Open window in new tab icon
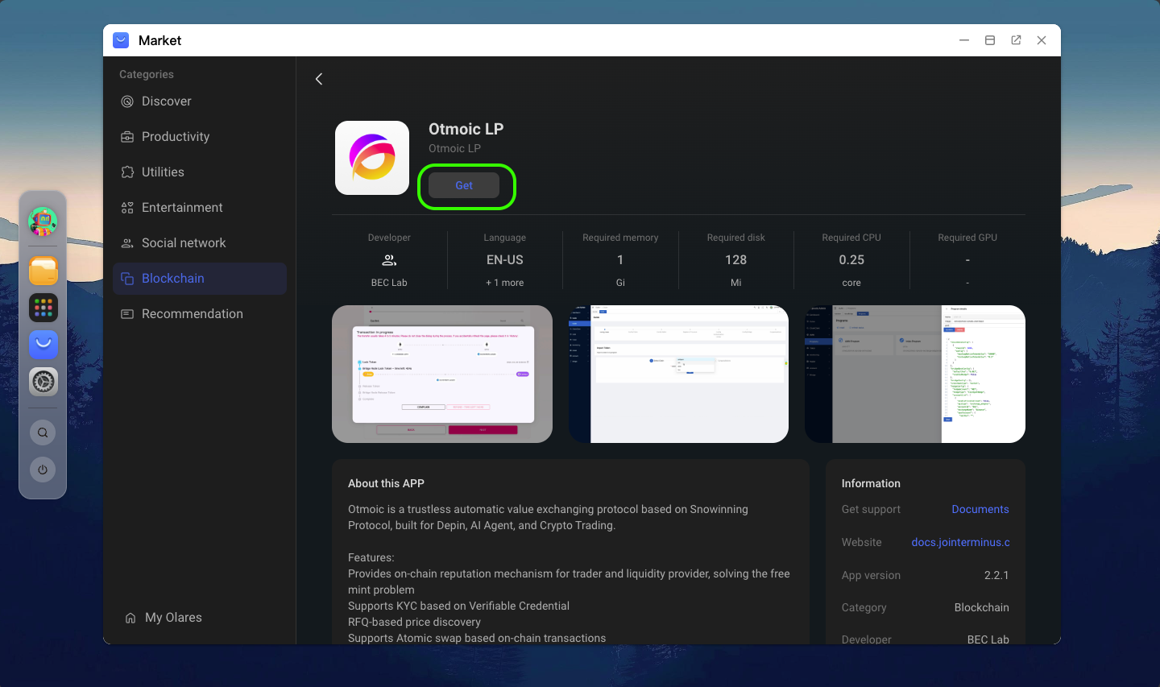This screenshot has height=687, width=1160. tap(1016, 40)
